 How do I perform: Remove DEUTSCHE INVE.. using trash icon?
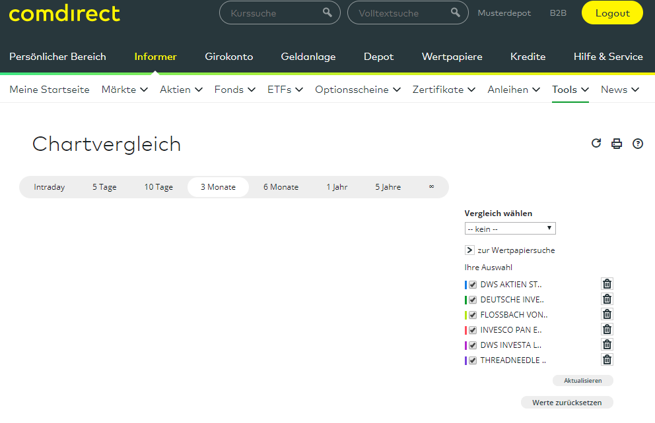tap(607, 299)
